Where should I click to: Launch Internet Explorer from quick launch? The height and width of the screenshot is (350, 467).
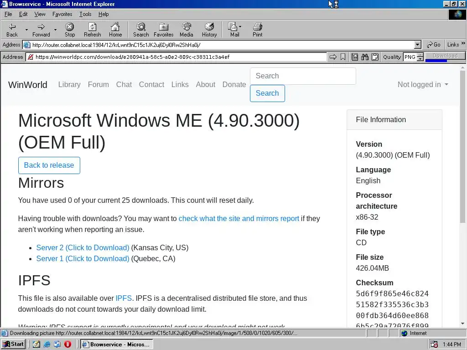tap(47, 345)
